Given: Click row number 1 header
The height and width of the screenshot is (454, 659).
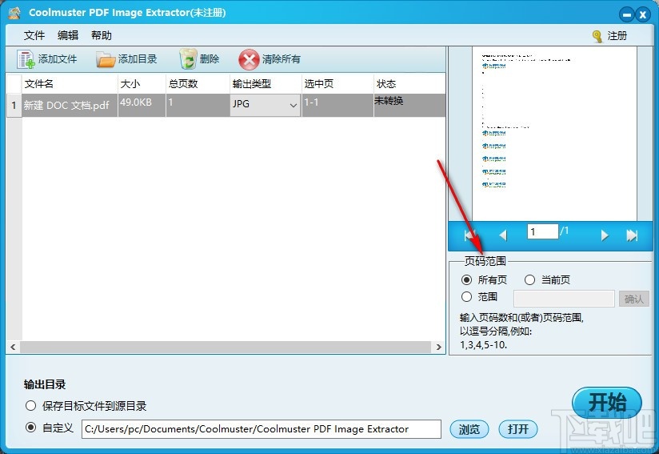Looking at the screenshot, I should pyautogui.click(x=14, y=105).
